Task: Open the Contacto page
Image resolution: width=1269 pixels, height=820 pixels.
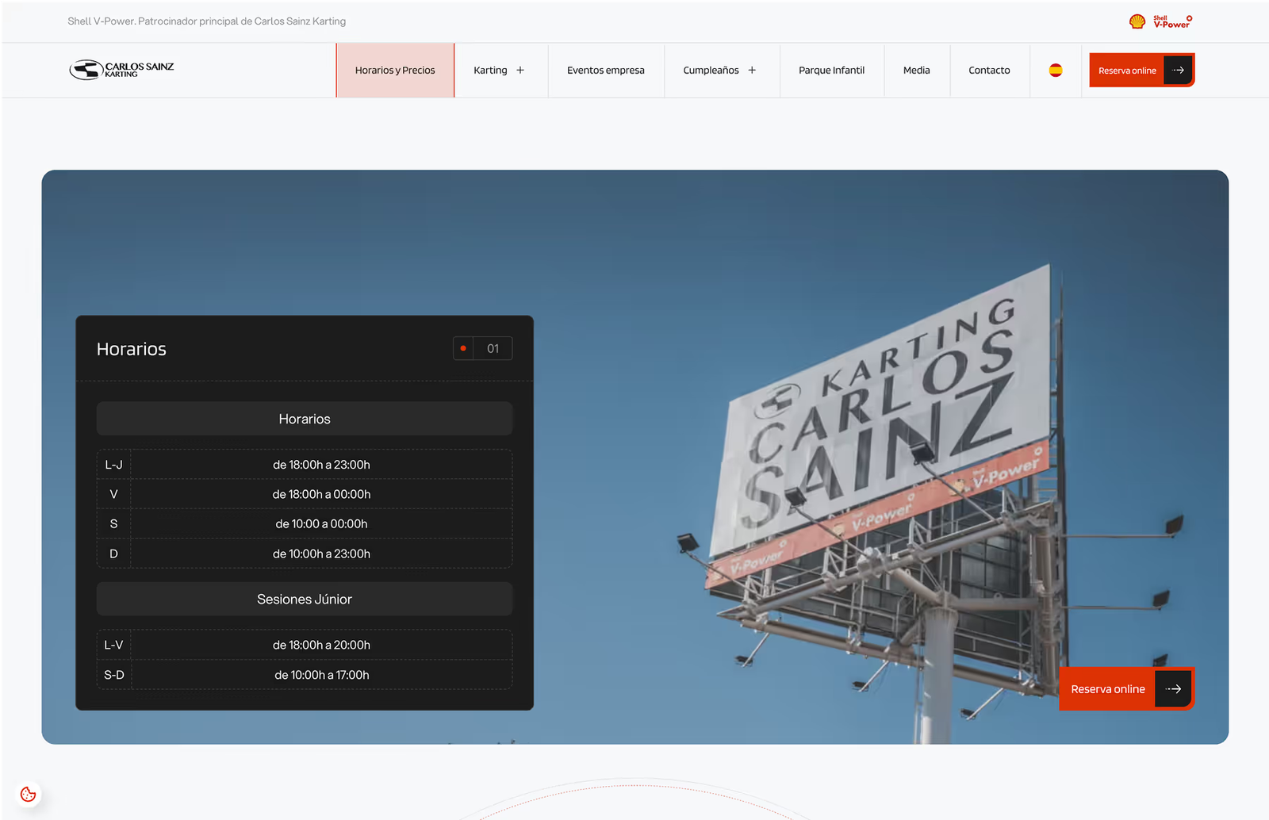Action: click(x=989, y=70)
